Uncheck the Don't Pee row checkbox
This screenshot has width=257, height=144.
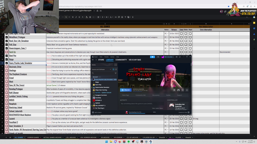(x=6, y=56)
